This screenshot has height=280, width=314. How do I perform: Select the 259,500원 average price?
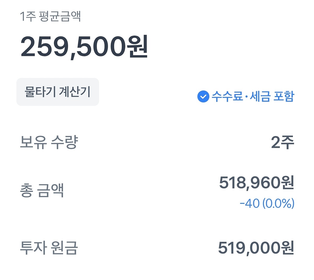tap(84, 47)
